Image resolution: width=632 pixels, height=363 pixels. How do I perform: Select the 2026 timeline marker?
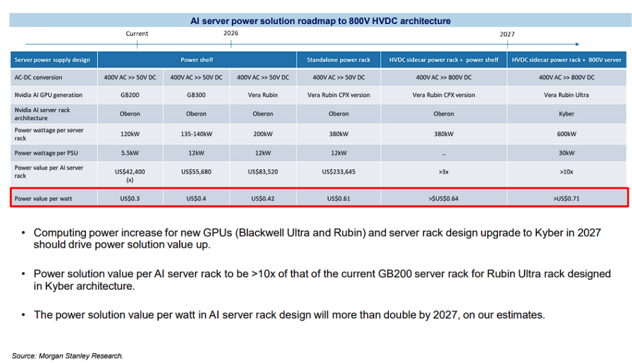pyautogui.click(x=231, y=33)
